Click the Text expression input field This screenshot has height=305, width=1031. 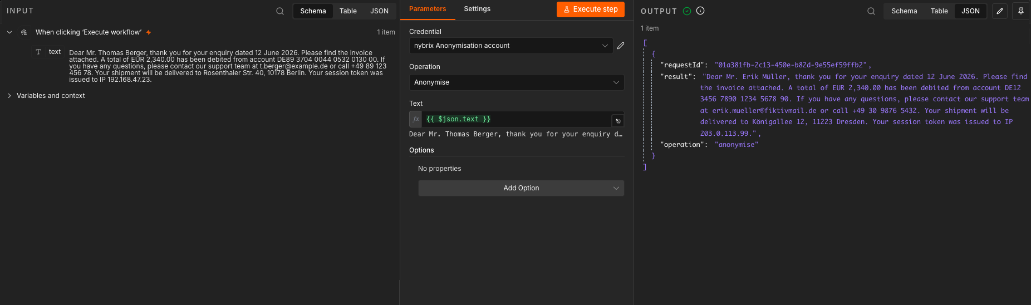point(517,119)
